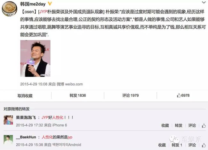Viewport: 208px width, 150px height.
Task: Click 收藏 on 果果泡泡飞's repost
Action: (x=165, y=125)
